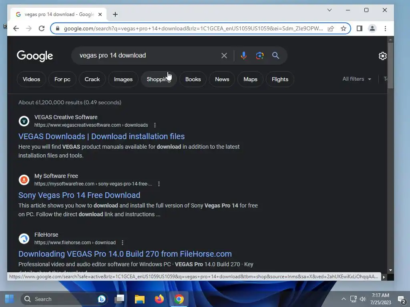Open network status icon in tray

[353, 299]
